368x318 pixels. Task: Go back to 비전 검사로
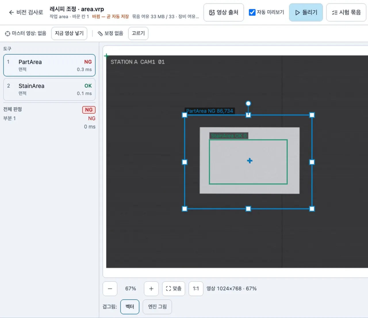point(26,12)
